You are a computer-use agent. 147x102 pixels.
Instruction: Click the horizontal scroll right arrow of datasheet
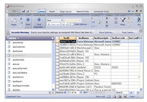coord(138,92)
